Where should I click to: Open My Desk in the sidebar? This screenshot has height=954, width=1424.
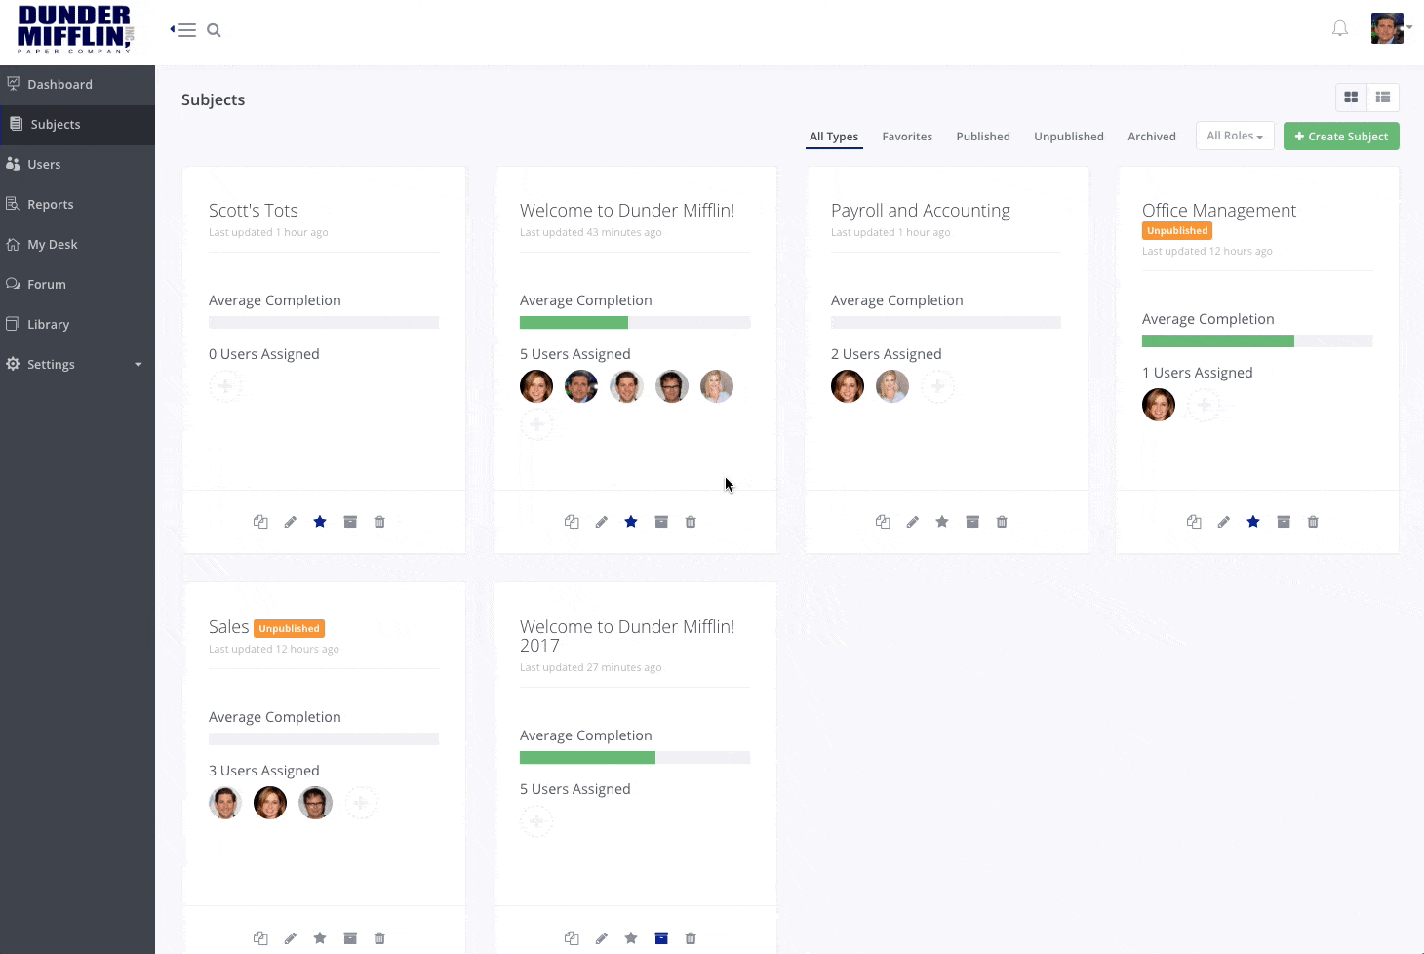[x=77, y=245]
